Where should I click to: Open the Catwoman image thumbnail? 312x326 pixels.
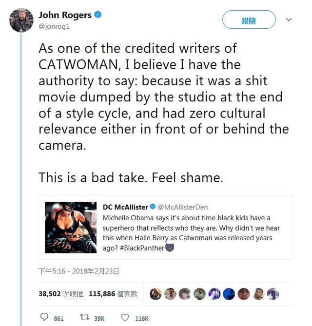tap(71, 227)
